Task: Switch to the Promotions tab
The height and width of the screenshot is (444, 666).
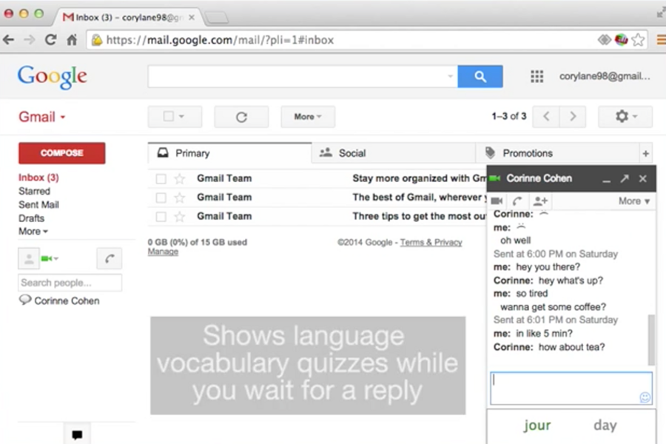Action: coord(527,153)
